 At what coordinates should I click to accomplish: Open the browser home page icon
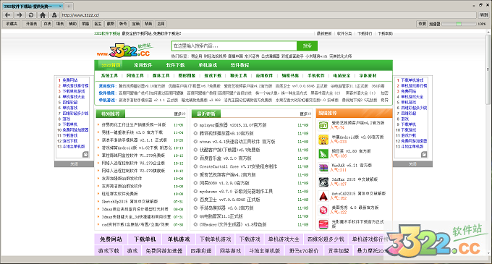43,14
